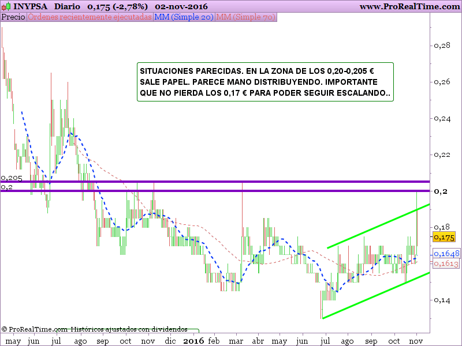Click the 0,14 price axis label
This screenshot has width=462, height=346.
[442, 300]
